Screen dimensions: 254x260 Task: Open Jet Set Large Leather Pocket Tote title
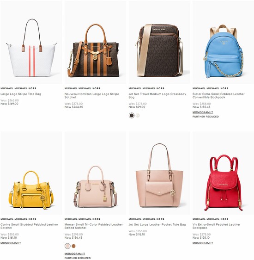pos(157,224)
